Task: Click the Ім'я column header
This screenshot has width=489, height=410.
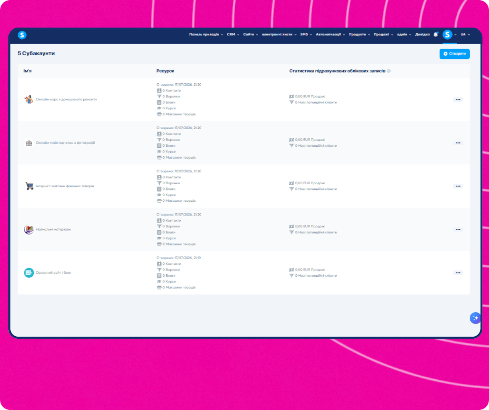Action: [x=28, y=71]
